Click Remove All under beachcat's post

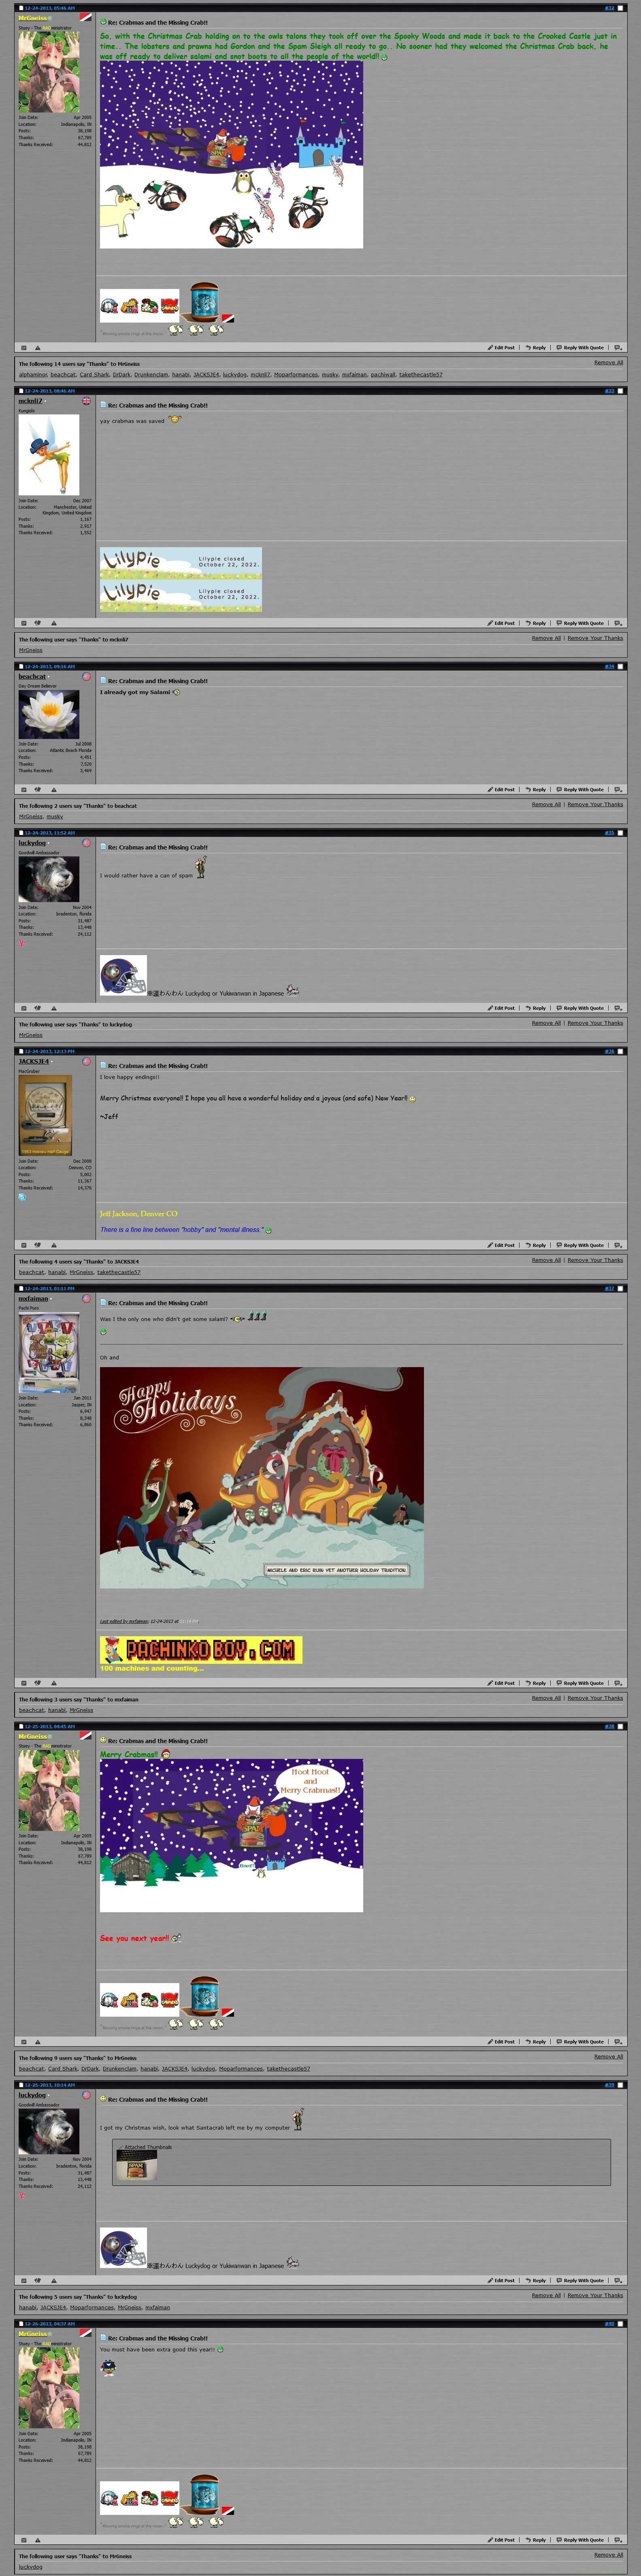pos(546,804)
